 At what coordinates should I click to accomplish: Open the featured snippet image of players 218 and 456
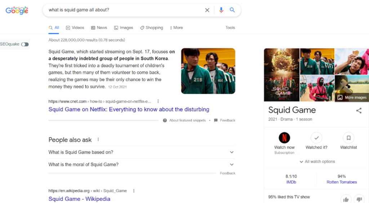click(208, 71)
